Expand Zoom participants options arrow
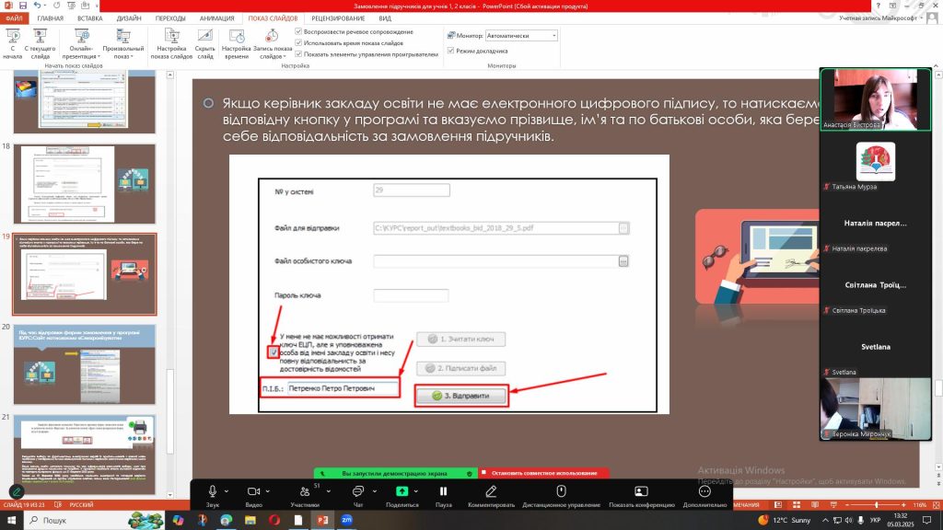Screen dimensions: 943x530 [329, 491]
